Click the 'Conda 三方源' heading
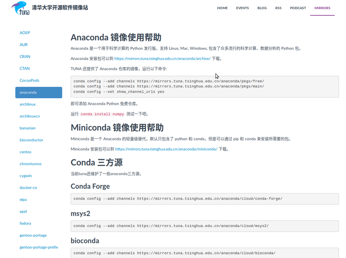This screenshot has height=258, width=346. 97,162
